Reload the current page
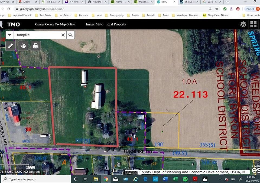 (x=9, y=9)
